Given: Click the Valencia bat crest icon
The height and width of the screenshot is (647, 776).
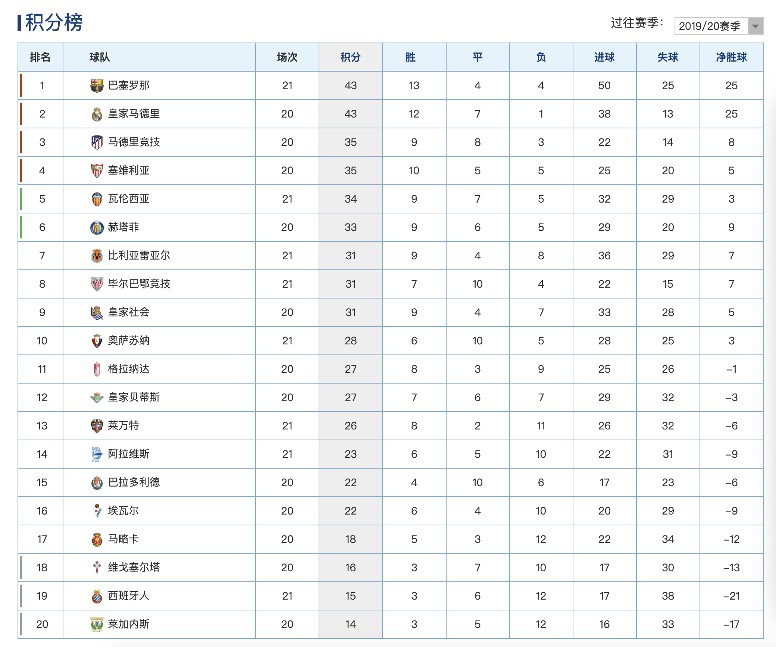Looking at the screenshot, I should (97, 199).
